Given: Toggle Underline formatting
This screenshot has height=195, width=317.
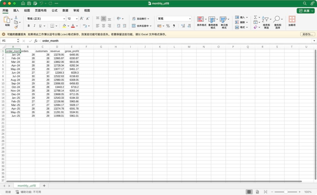Looking at the screenshot, I should point(40,26).
